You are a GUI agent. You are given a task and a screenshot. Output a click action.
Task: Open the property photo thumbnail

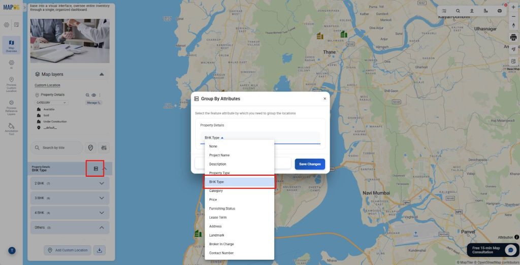click(70, 41)
